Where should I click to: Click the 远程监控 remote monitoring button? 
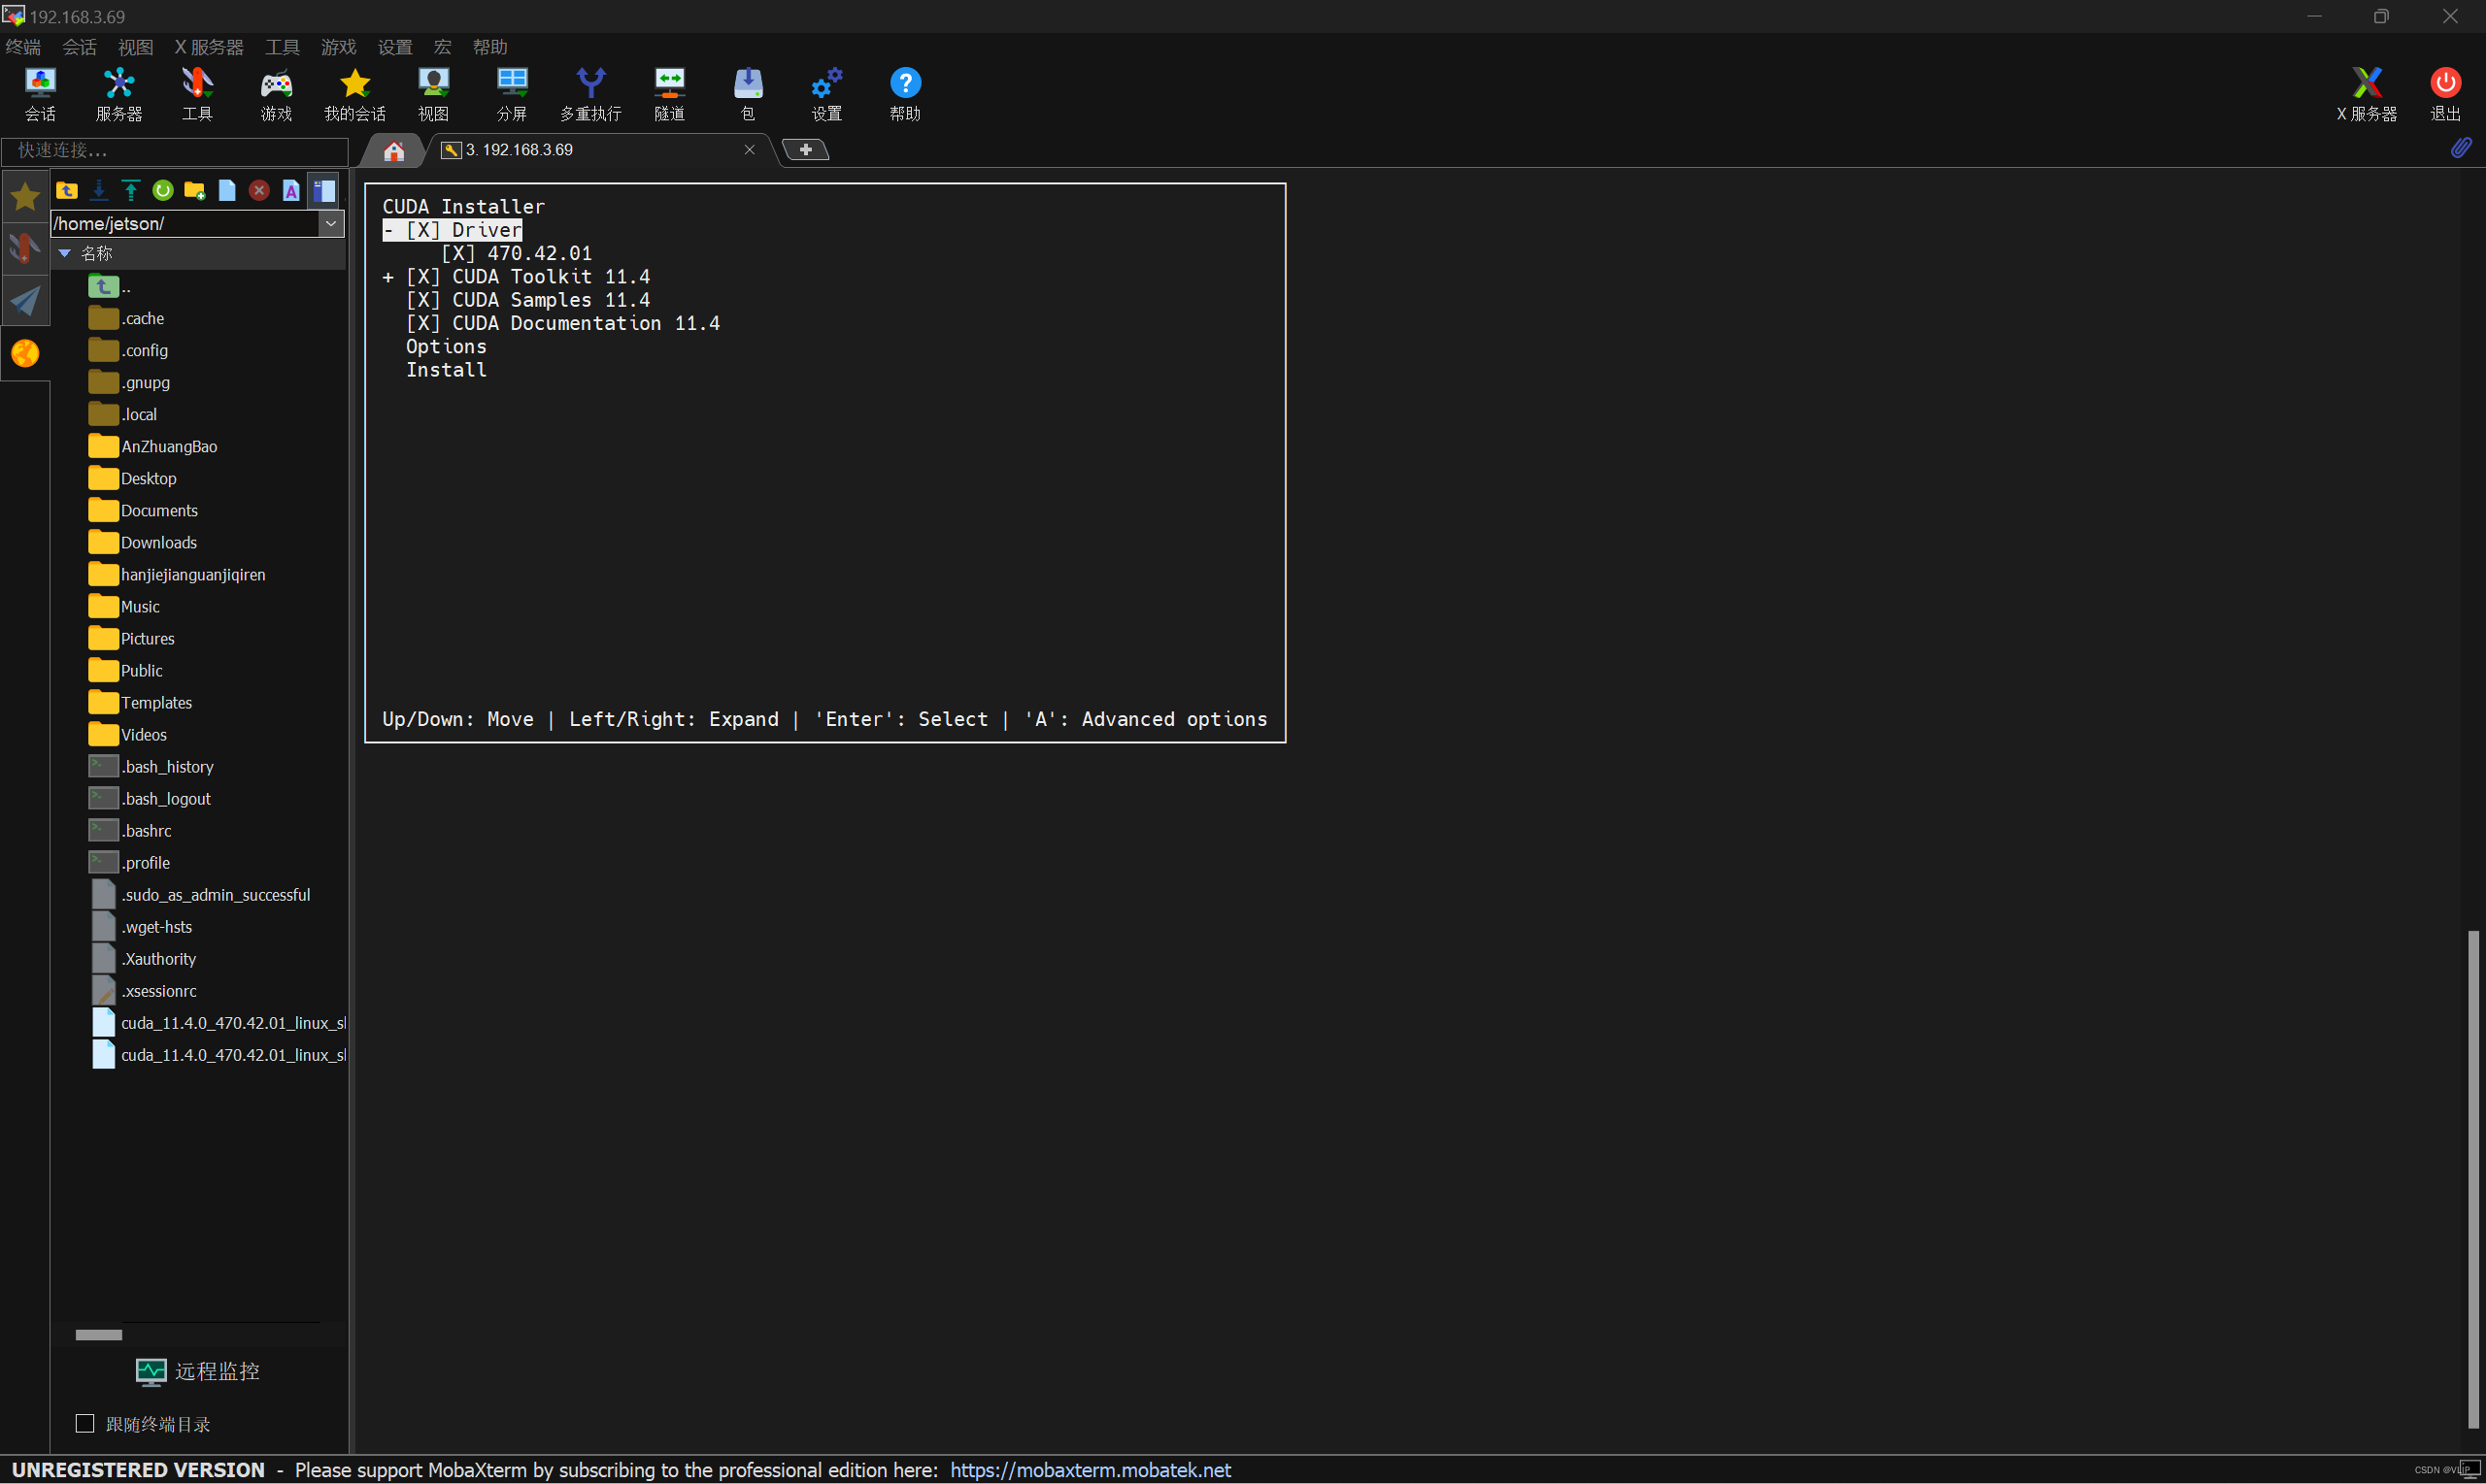point(198,1371)
